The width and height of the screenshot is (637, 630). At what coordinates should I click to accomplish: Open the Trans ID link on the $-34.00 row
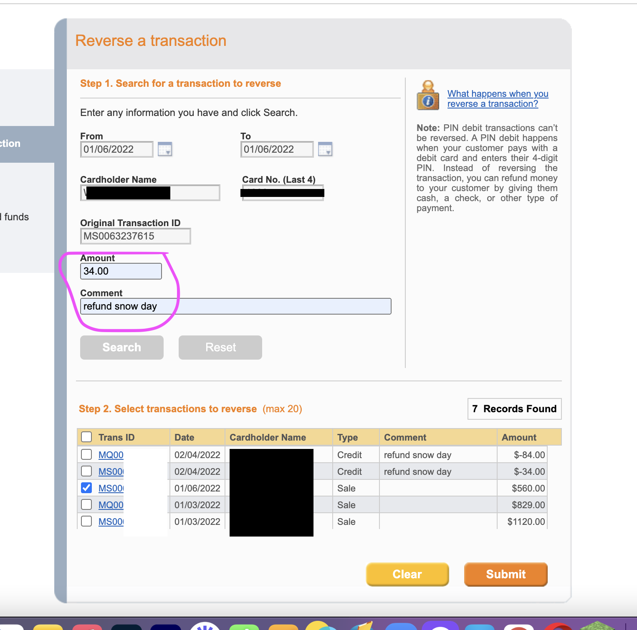[x=111, y=471]
